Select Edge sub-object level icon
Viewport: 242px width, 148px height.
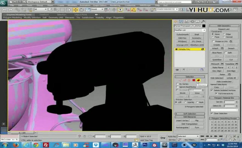pyautogui.click(x=185, y=80)
